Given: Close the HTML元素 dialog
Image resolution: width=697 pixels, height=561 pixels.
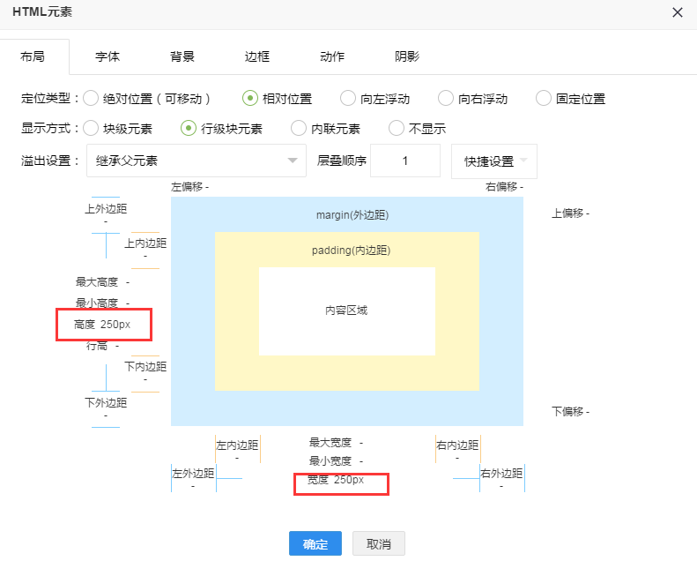Looking at the screenshot, I should click(677, 12).
